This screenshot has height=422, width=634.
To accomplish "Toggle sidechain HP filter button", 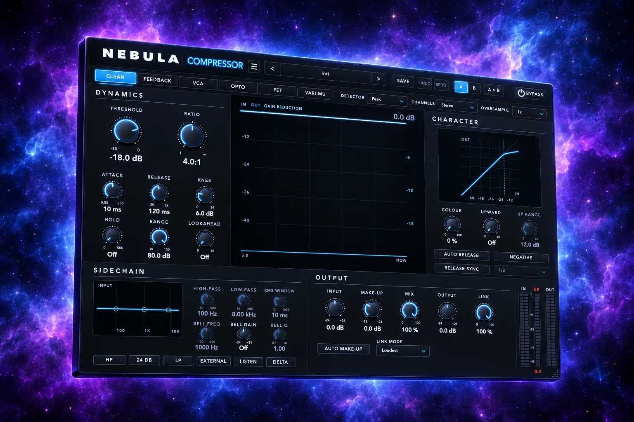I will point(109,360).
